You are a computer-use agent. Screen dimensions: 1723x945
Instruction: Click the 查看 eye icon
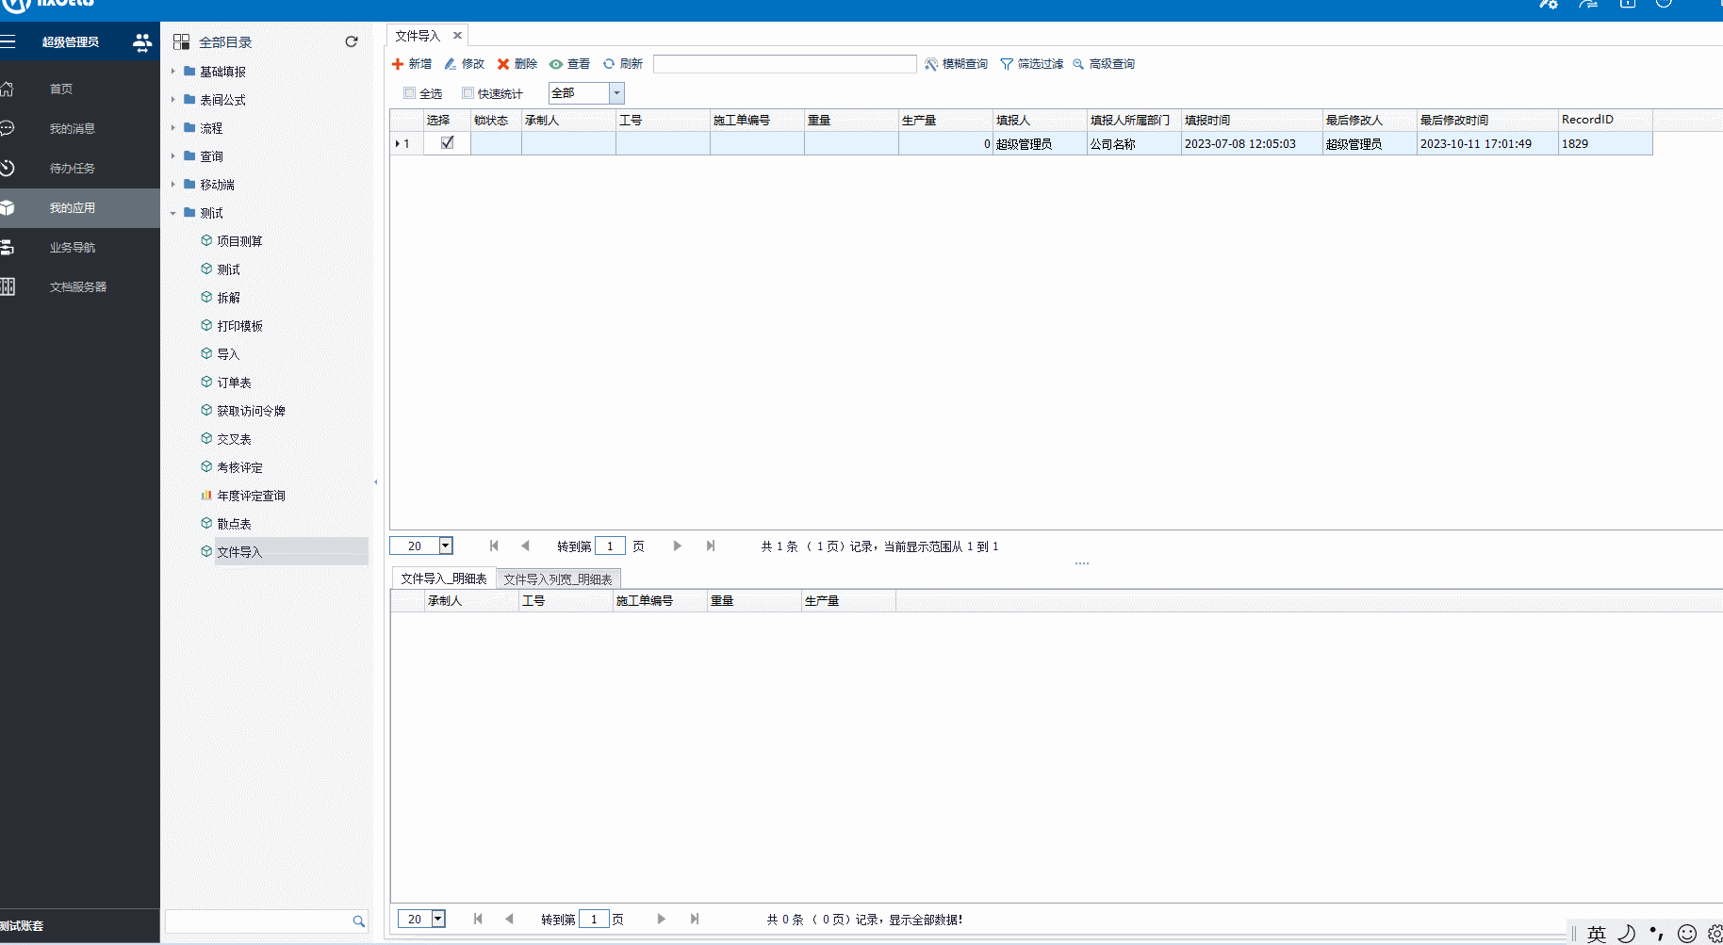click(x=556, y=64)
